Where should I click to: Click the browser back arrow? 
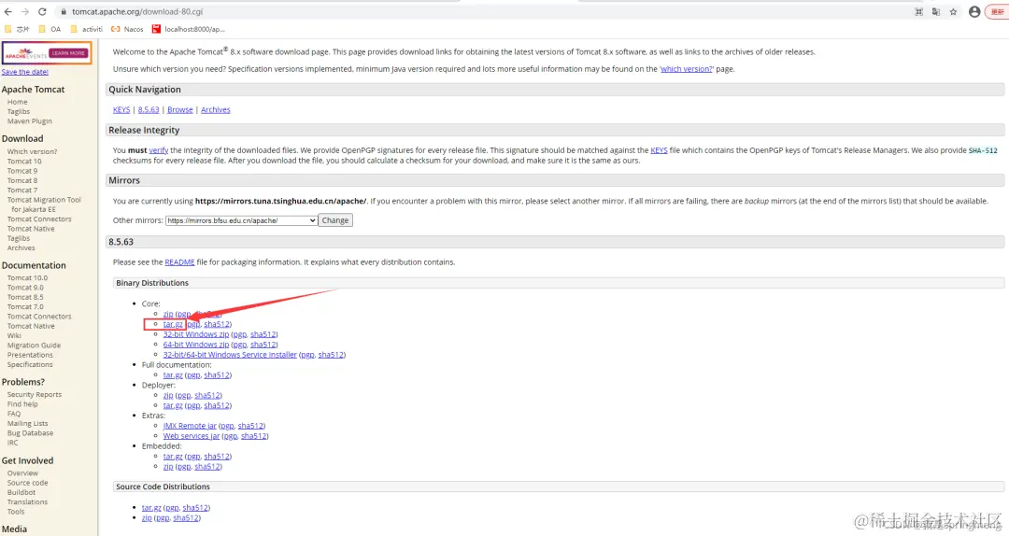tap(8, 11)
